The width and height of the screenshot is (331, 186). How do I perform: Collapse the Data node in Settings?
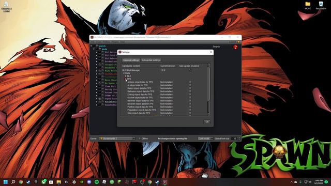[124, 73]
